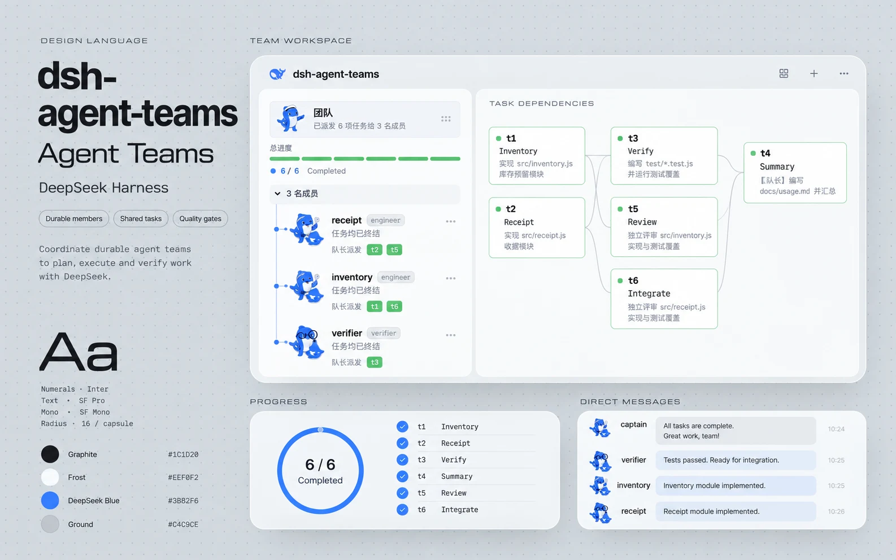
Task: Open the t5 Review dependency node
Action: coord(664,227)
